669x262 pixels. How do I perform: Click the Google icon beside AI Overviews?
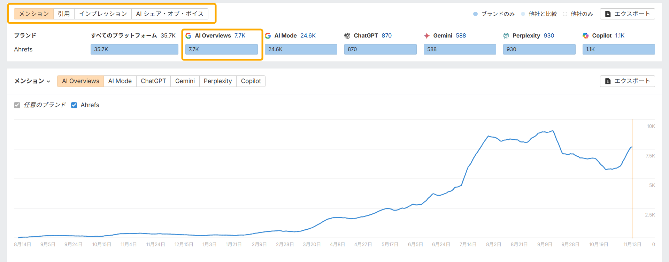(189, 36)
